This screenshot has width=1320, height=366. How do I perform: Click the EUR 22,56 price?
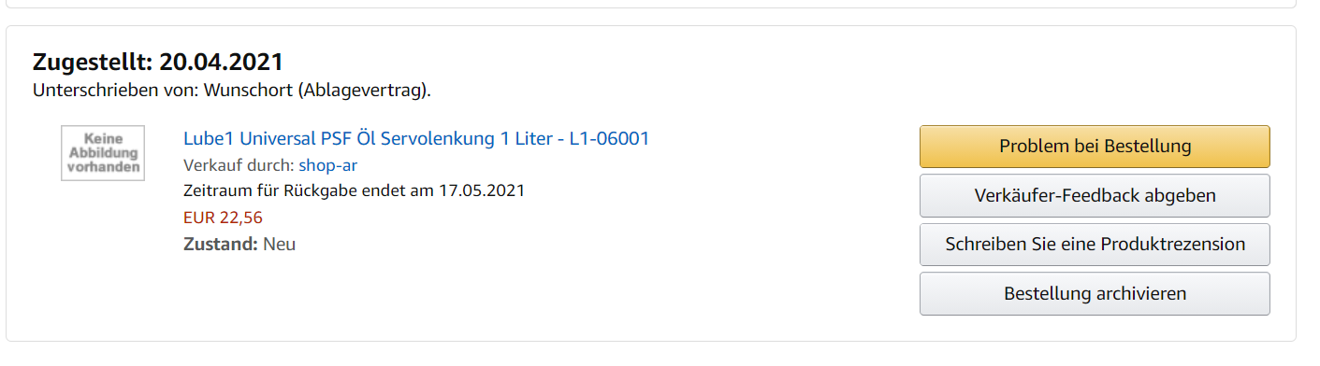223,218
